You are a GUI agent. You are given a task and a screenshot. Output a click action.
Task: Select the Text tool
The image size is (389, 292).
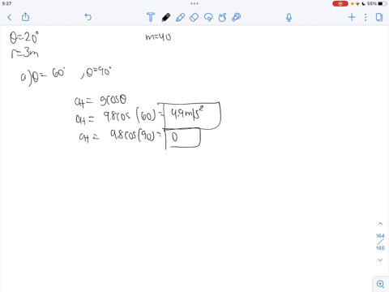pos(151,17)
